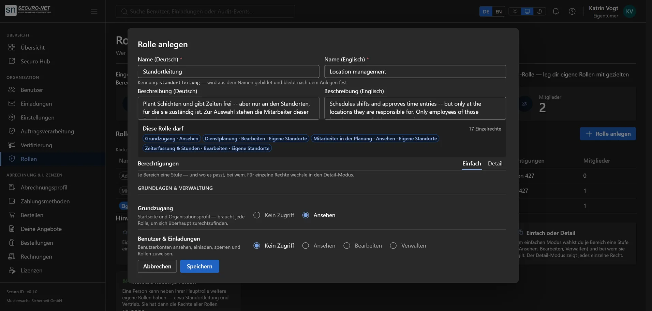
Task: Select Verwalten for Benutzer & Einladungen
Action: [393, 246]
